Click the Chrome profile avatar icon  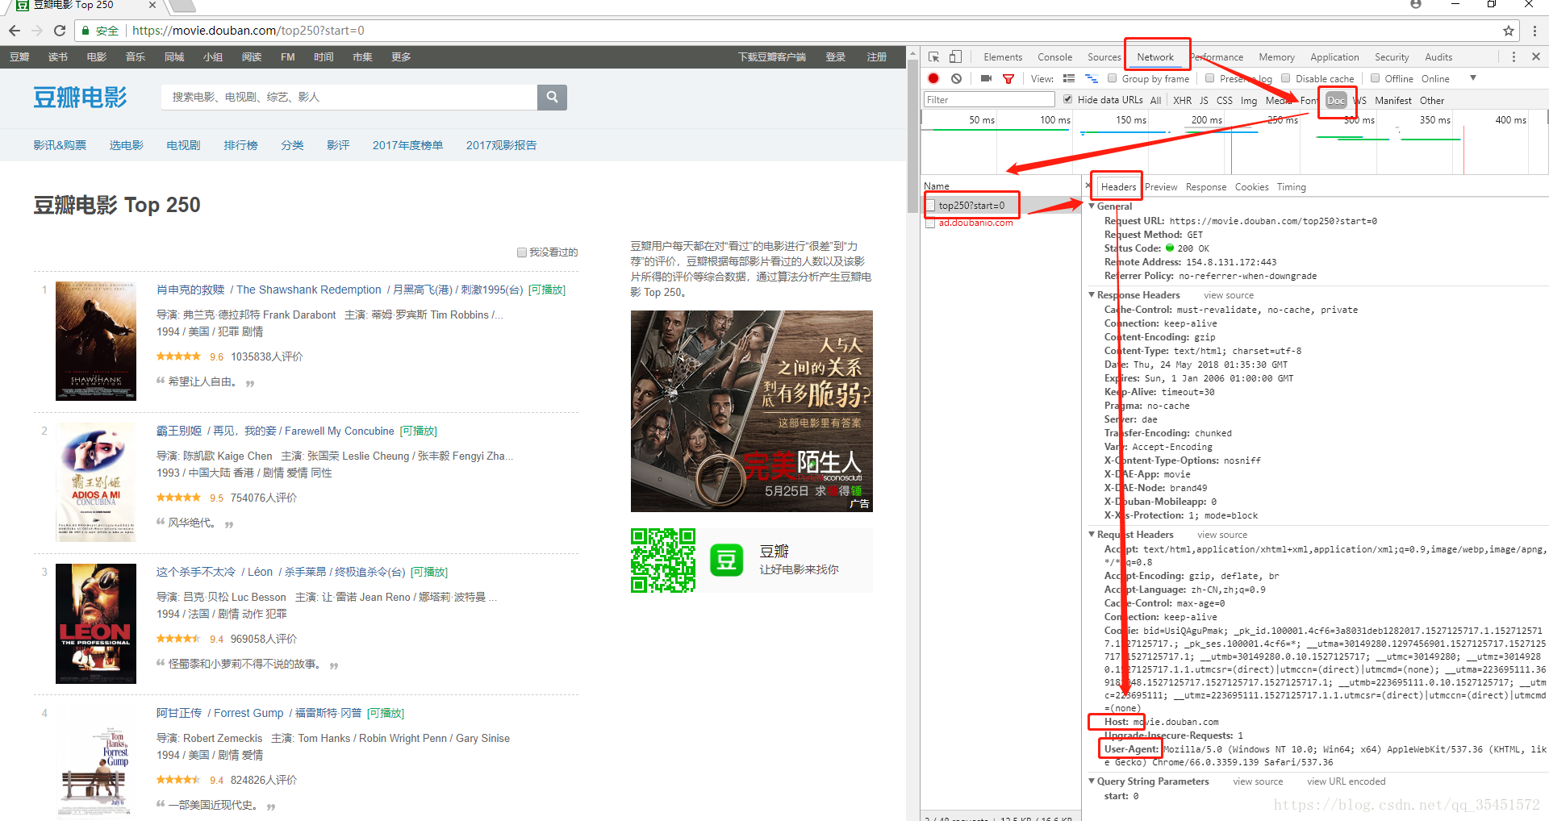(x=1416, y=4)
